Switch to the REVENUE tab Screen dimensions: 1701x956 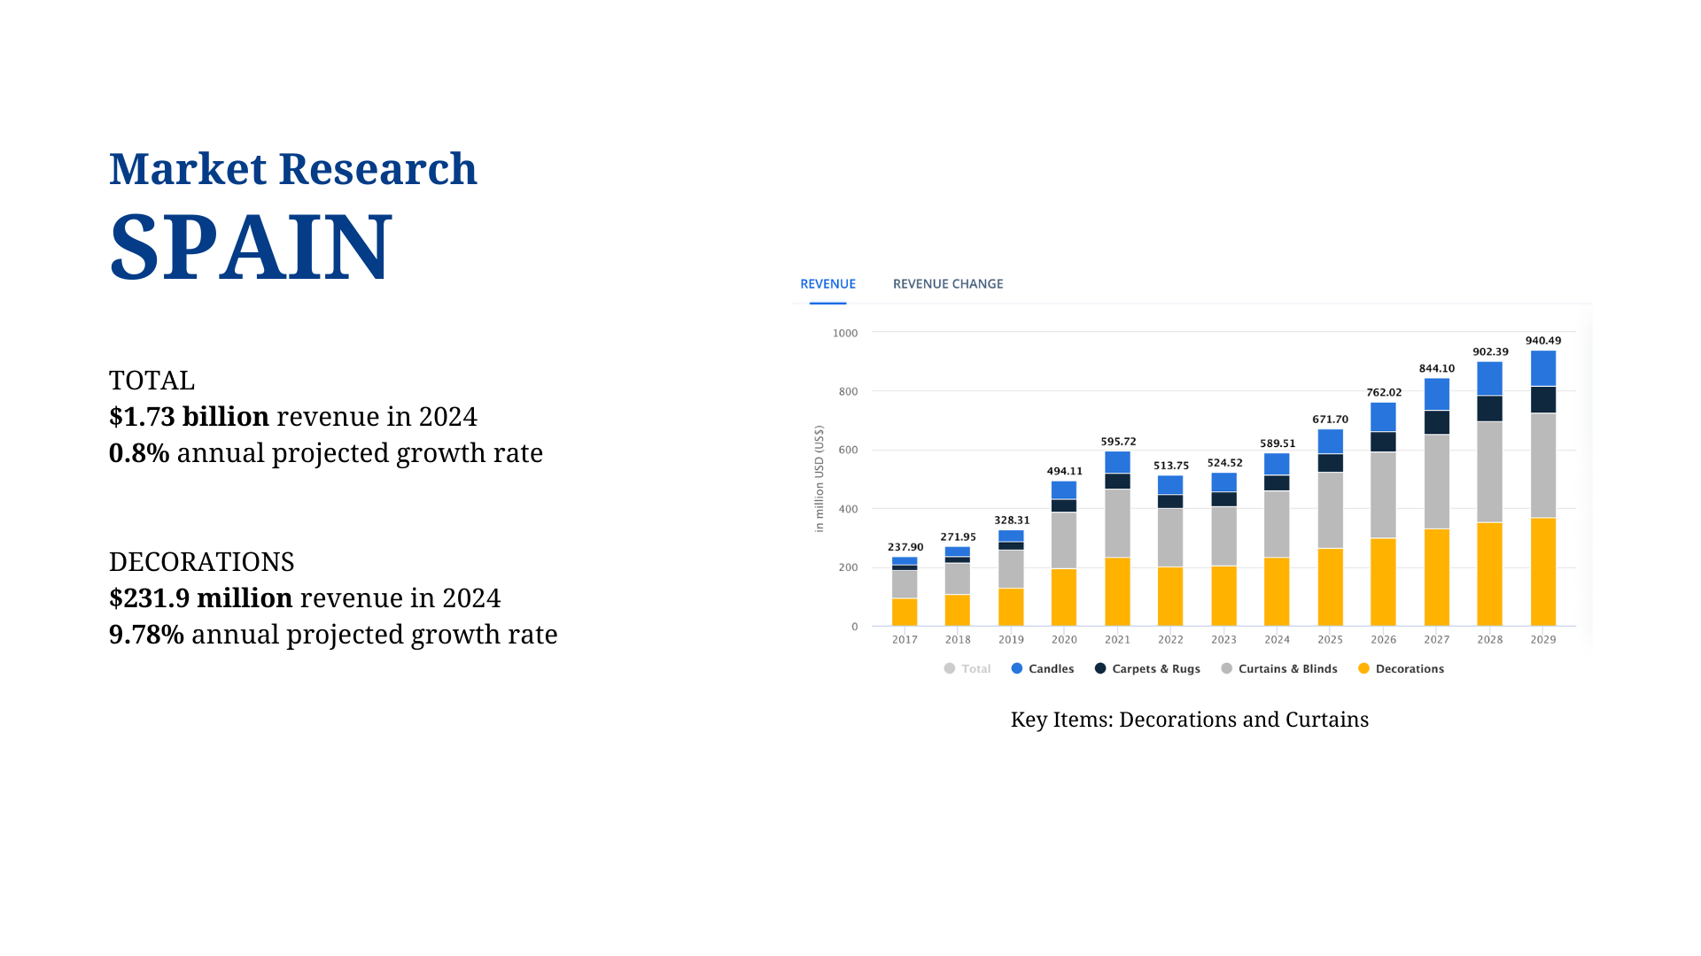(827, 284)
